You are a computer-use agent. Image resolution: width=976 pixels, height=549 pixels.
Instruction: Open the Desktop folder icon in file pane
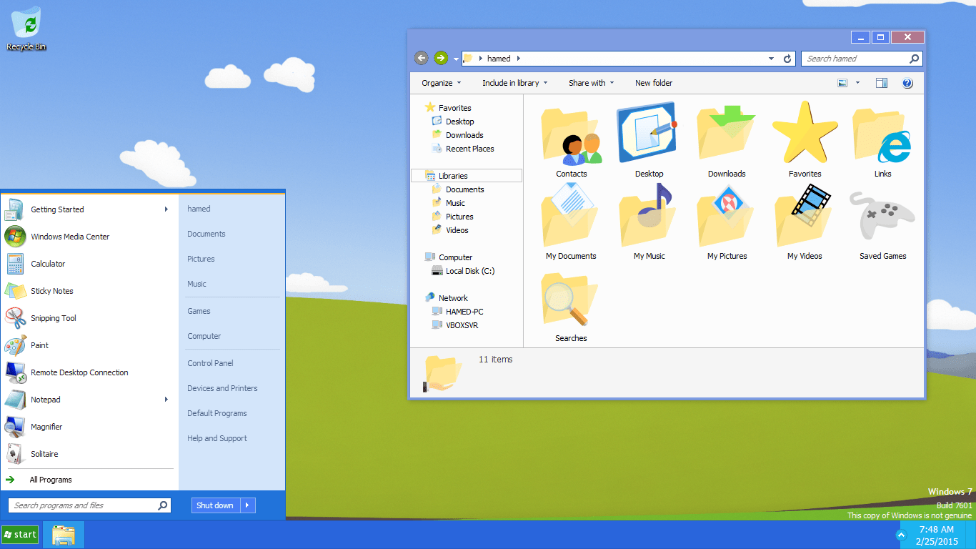(x=648, y=132)
